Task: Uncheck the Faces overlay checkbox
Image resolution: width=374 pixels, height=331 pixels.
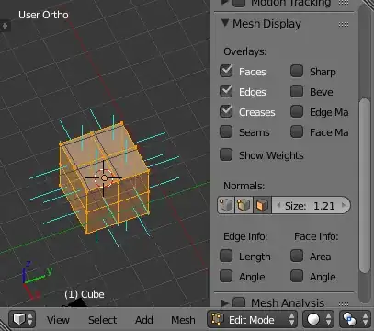Action: tap(226, 71)
